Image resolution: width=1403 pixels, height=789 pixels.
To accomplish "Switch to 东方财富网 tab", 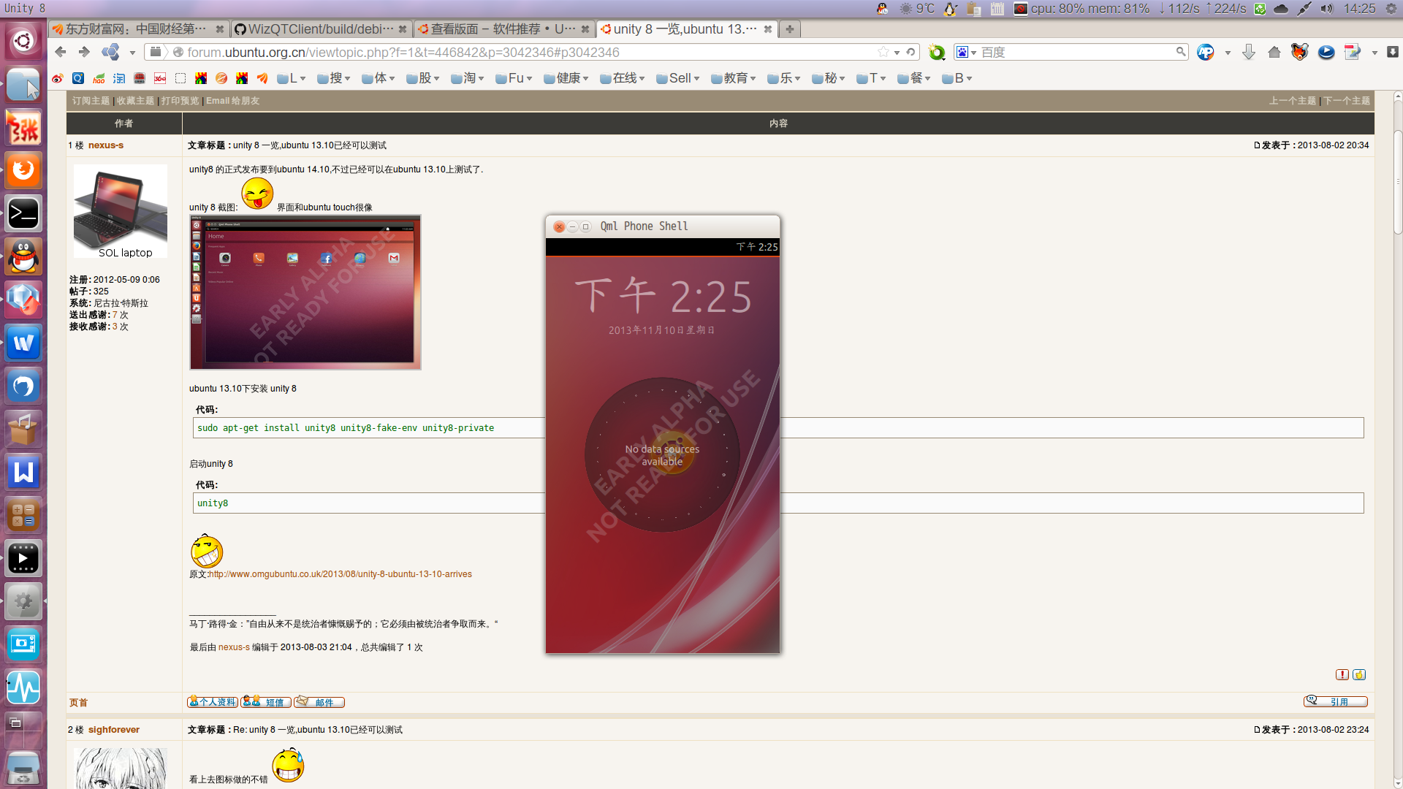I will coord(137,29).
